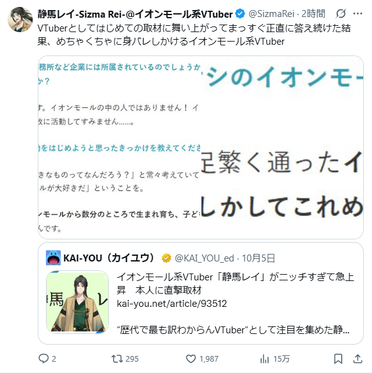Open the left interview screenshot image
The width and height of the screenshot is (372, 373).
(x=120, y=147)
